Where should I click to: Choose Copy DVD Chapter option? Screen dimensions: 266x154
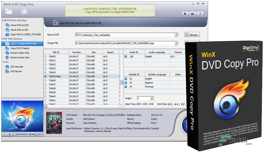20,48
